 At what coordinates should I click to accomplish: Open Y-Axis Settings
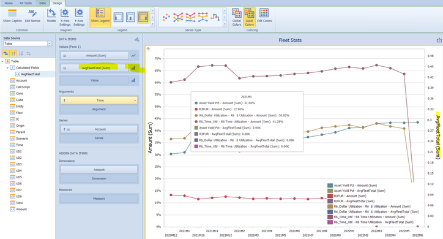pyautogui.click(x=79, y=17)
